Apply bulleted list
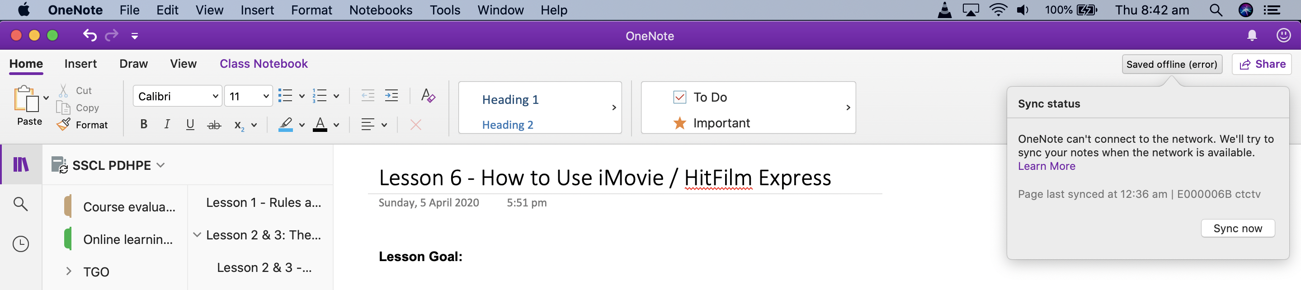Image resolution: width=1301 pixels, height=290 pixels. click(285, 96)
